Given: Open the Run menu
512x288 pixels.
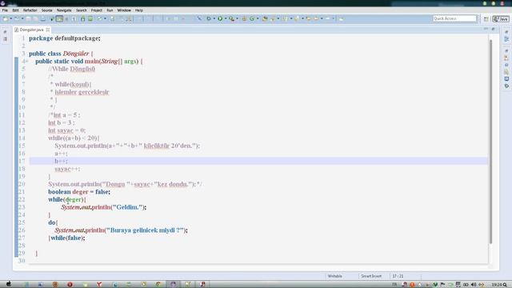Looking at the screenshot, I should 110,10.
